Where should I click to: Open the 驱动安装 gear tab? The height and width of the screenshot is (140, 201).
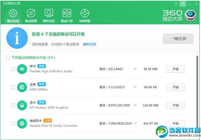(13, 16)
